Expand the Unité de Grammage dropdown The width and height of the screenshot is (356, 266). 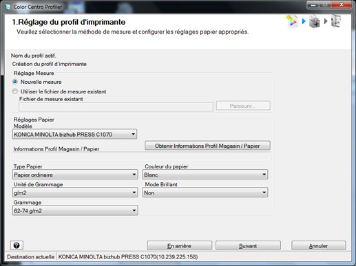click(75, 192)
